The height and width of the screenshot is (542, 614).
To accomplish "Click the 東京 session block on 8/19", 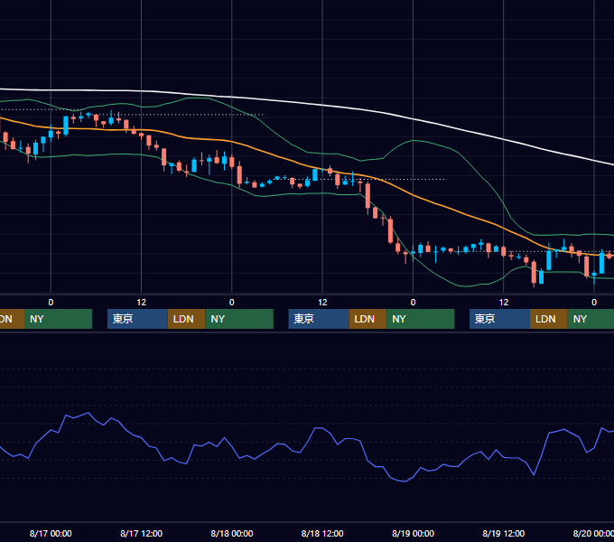I will (499, 319).
